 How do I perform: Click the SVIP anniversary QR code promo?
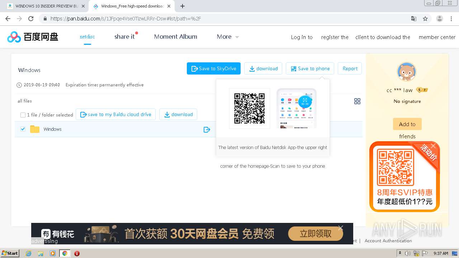pos(404,177)
